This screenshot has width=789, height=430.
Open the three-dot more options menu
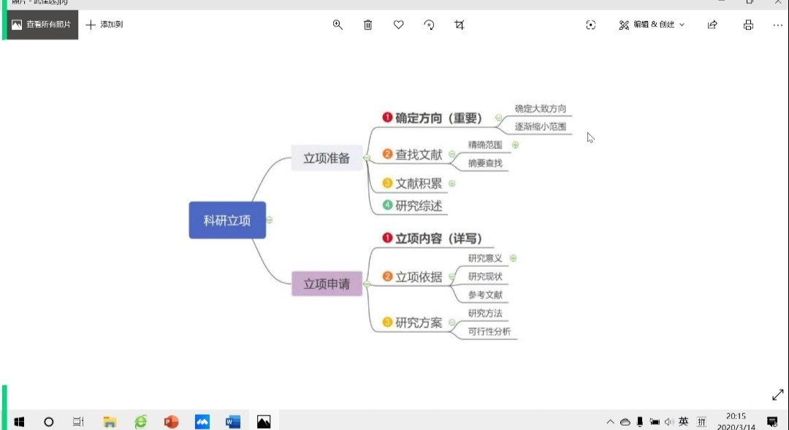pyautogui.click(x=777, y=25)
